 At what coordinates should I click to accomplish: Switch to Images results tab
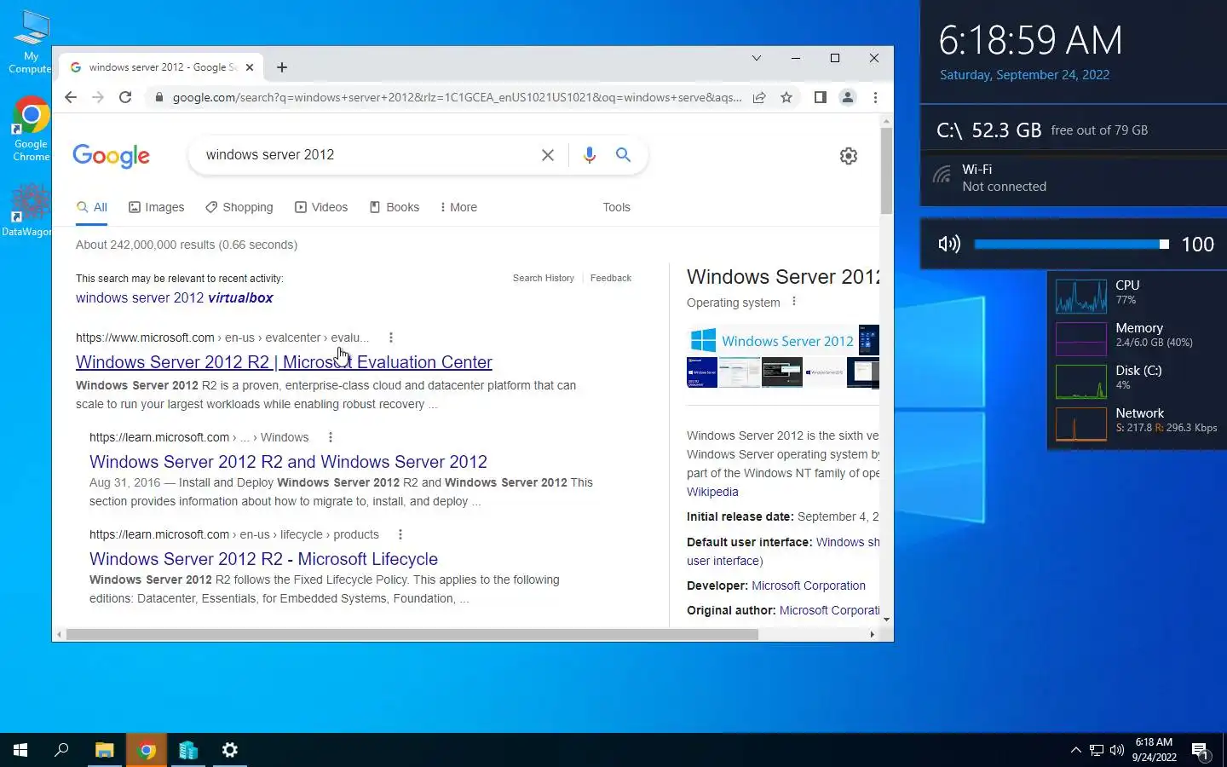pyautogui.click(x=157, y=207)
